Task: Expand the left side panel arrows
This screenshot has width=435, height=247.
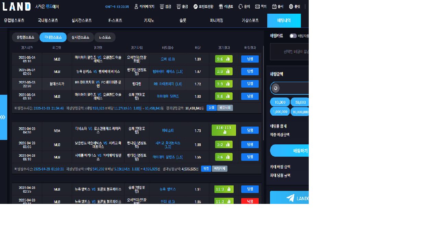Action: coord(3,117)
